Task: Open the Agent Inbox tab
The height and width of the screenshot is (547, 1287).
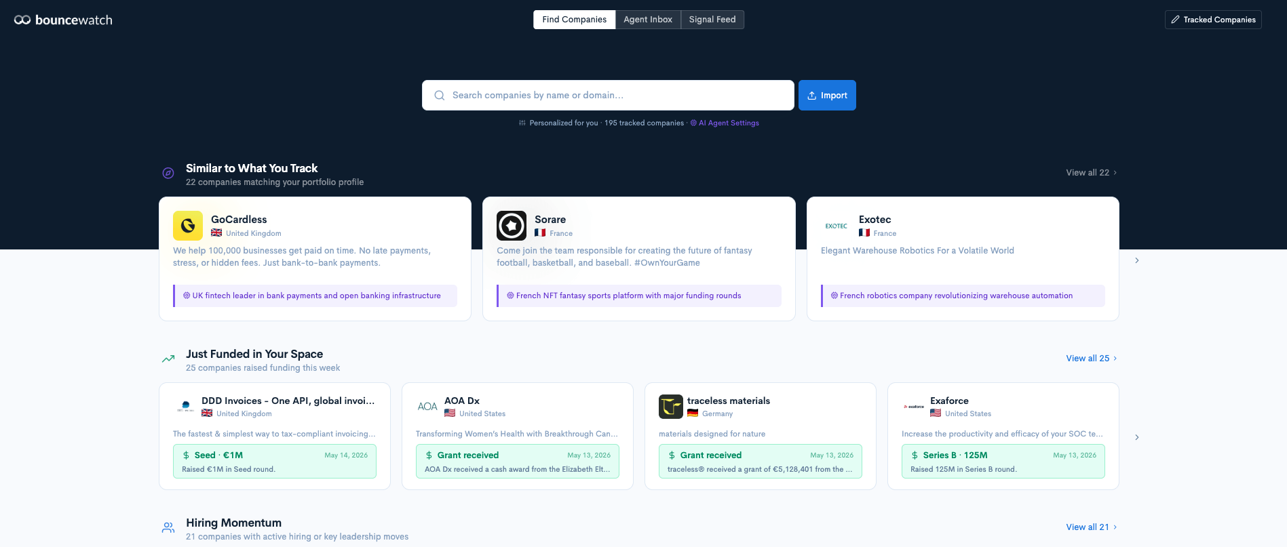Action: tap(648, 20)
